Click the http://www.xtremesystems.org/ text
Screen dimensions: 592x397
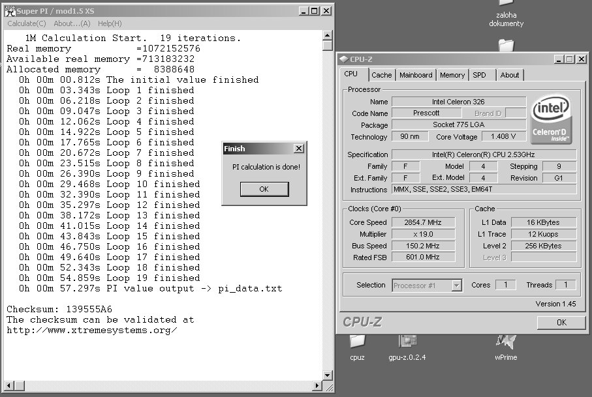92,331
